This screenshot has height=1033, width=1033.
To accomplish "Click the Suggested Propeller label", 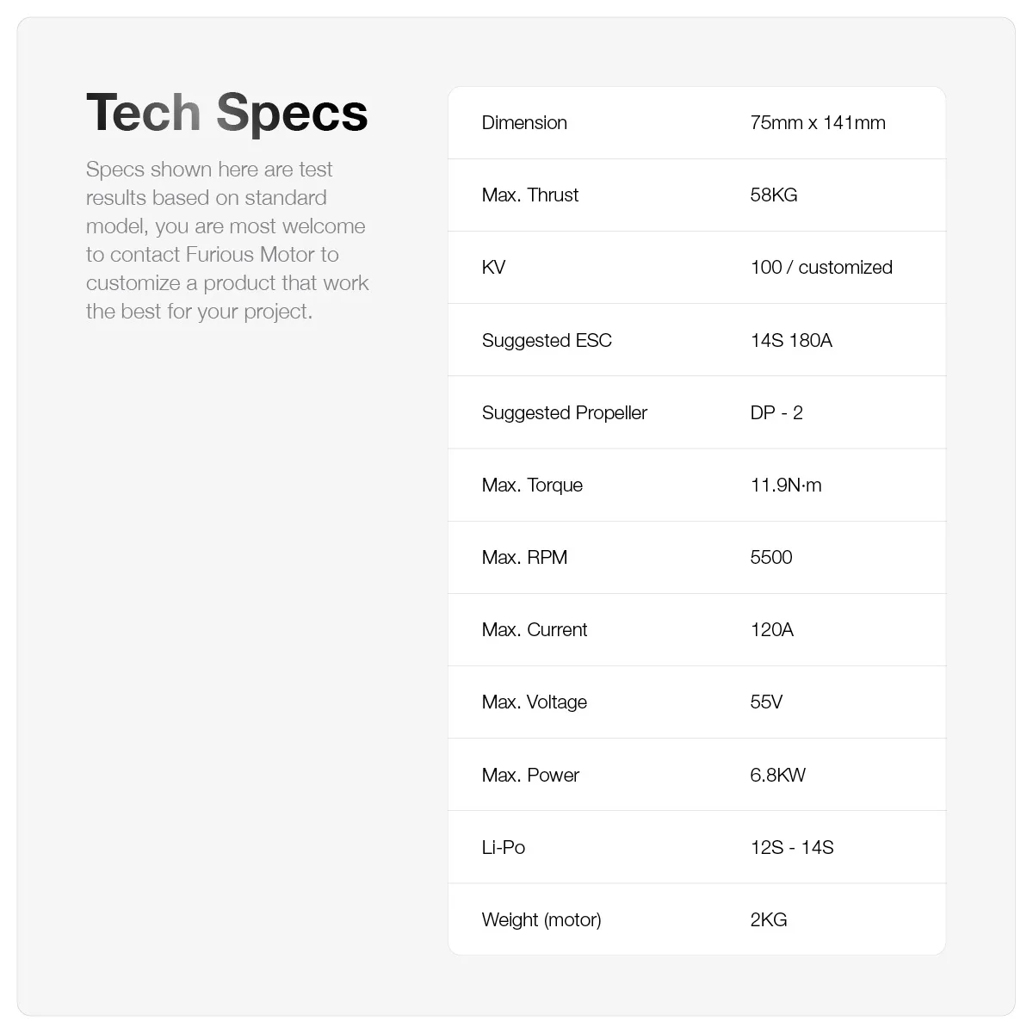I will coord(564,412).
